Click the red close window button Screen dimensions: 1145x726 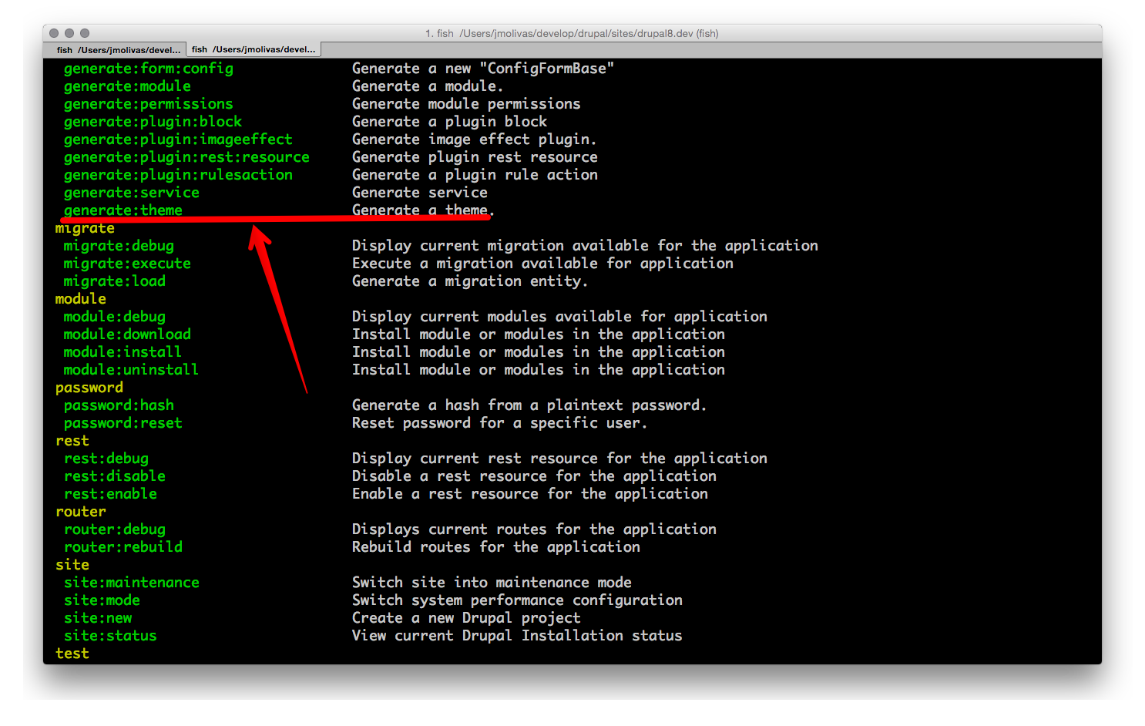[x=54, y=33]
